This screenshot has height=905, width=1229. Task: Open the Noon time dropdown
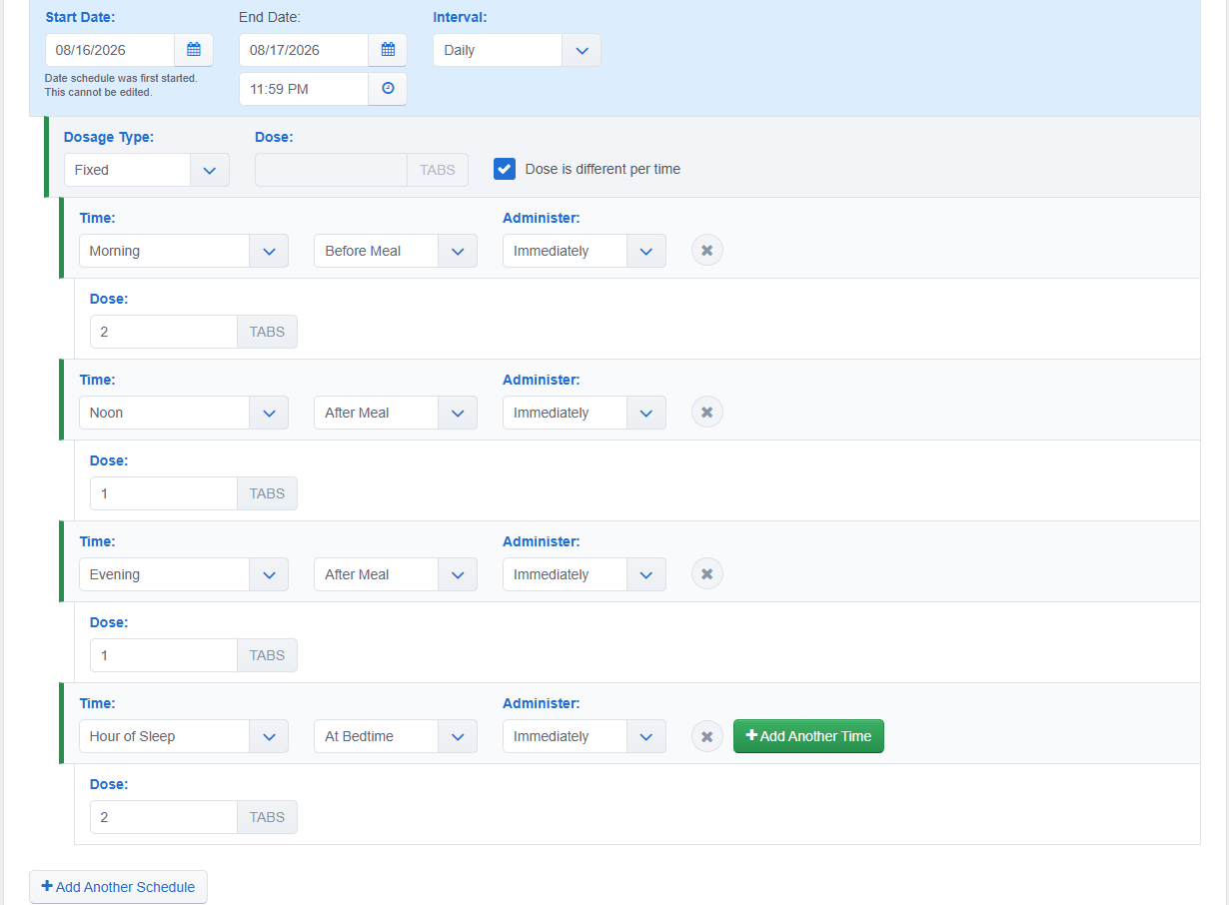pos(184,413)
